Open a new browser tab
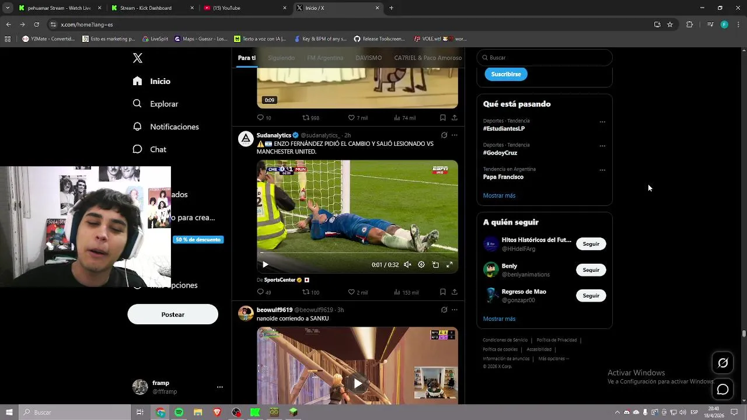The width and height of the screenshot is (747, 420). coord(391,8)
